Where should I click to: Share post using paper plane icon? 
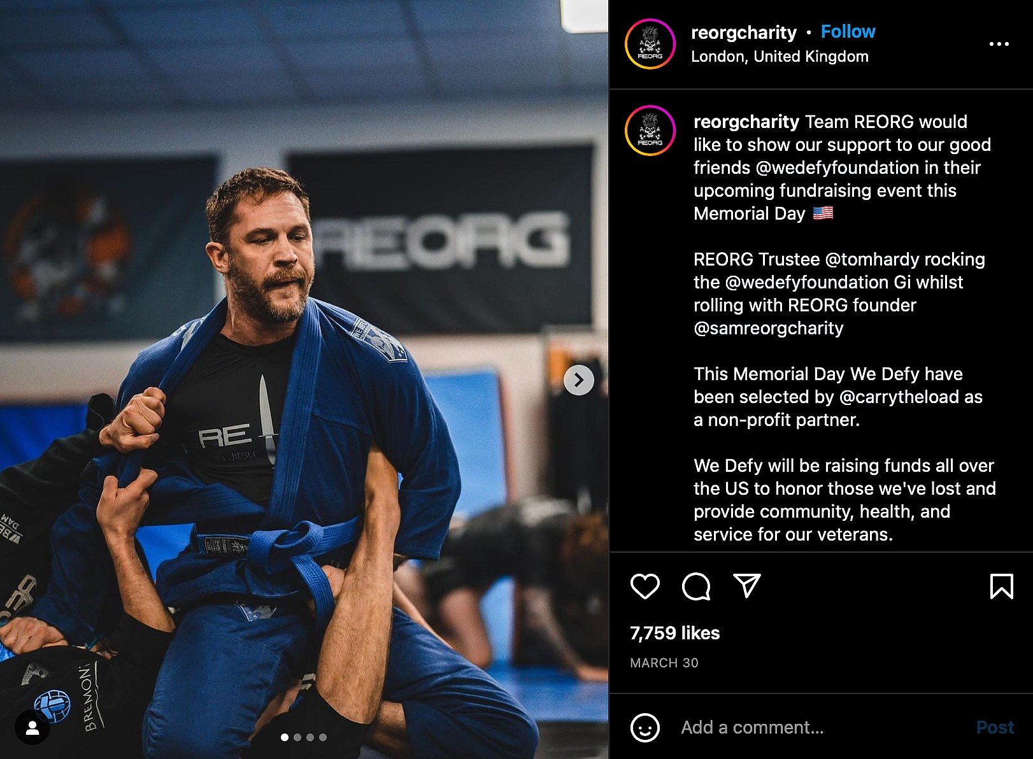click(746, 586)
